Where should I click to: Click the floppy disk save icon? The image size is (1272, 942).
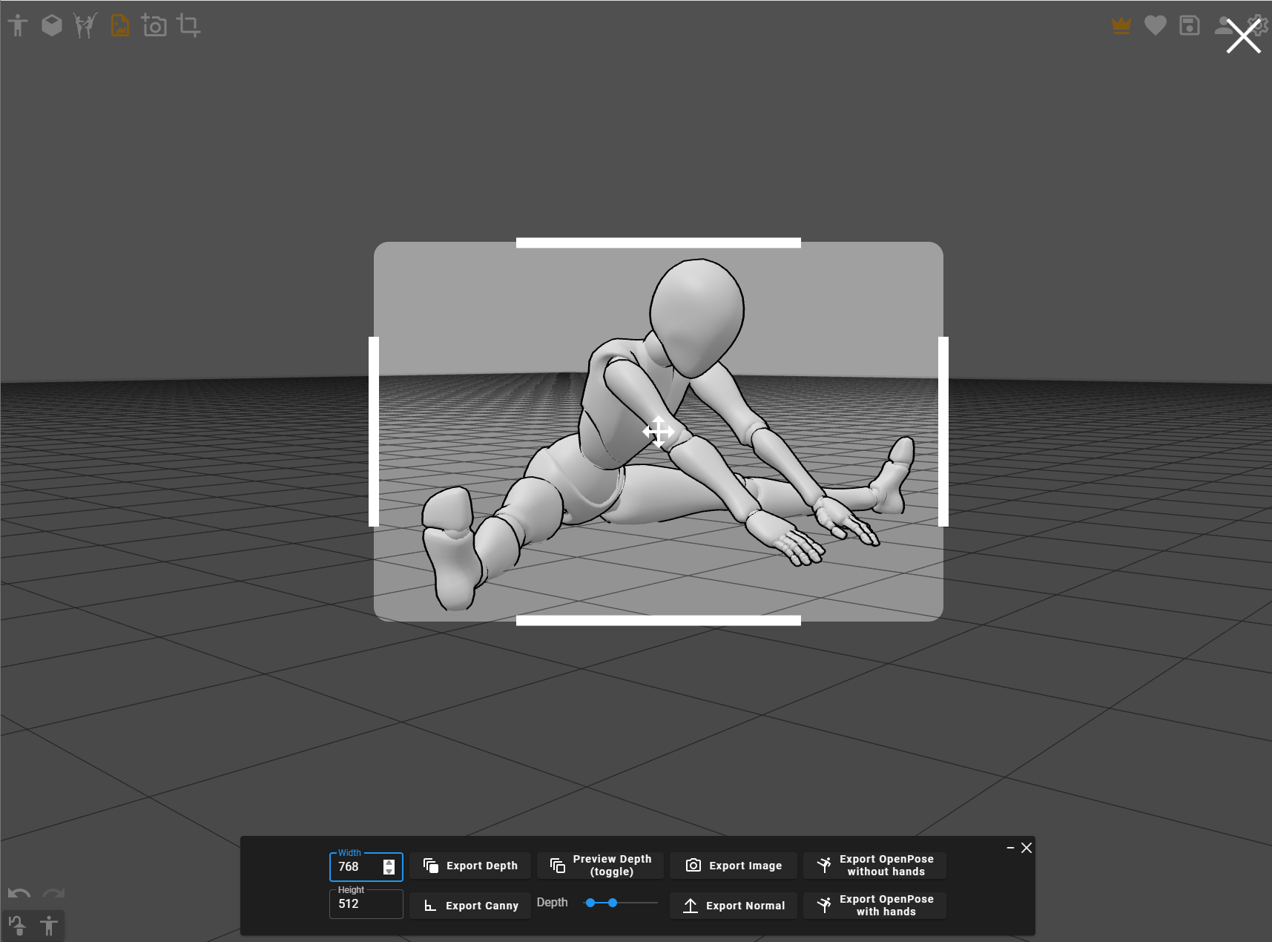[1189, 26]
